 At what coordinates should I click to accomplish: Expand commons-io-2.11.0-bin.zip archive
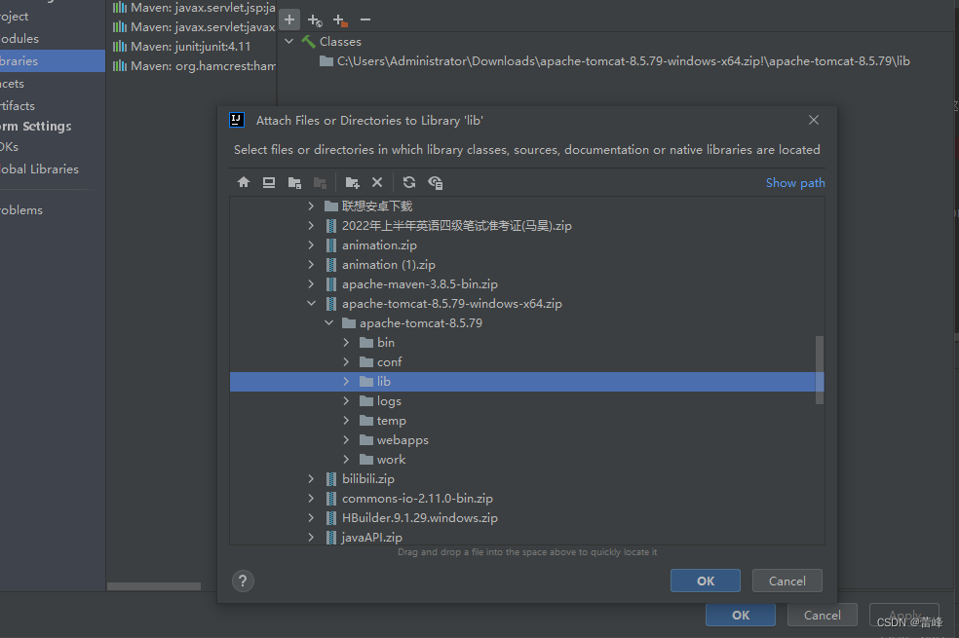pyautogui.click(x=311, y=498)
